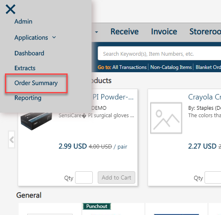Open Non-Catalog Items link
The width and height of the screenshot is (221, 215).
(171, 67)
